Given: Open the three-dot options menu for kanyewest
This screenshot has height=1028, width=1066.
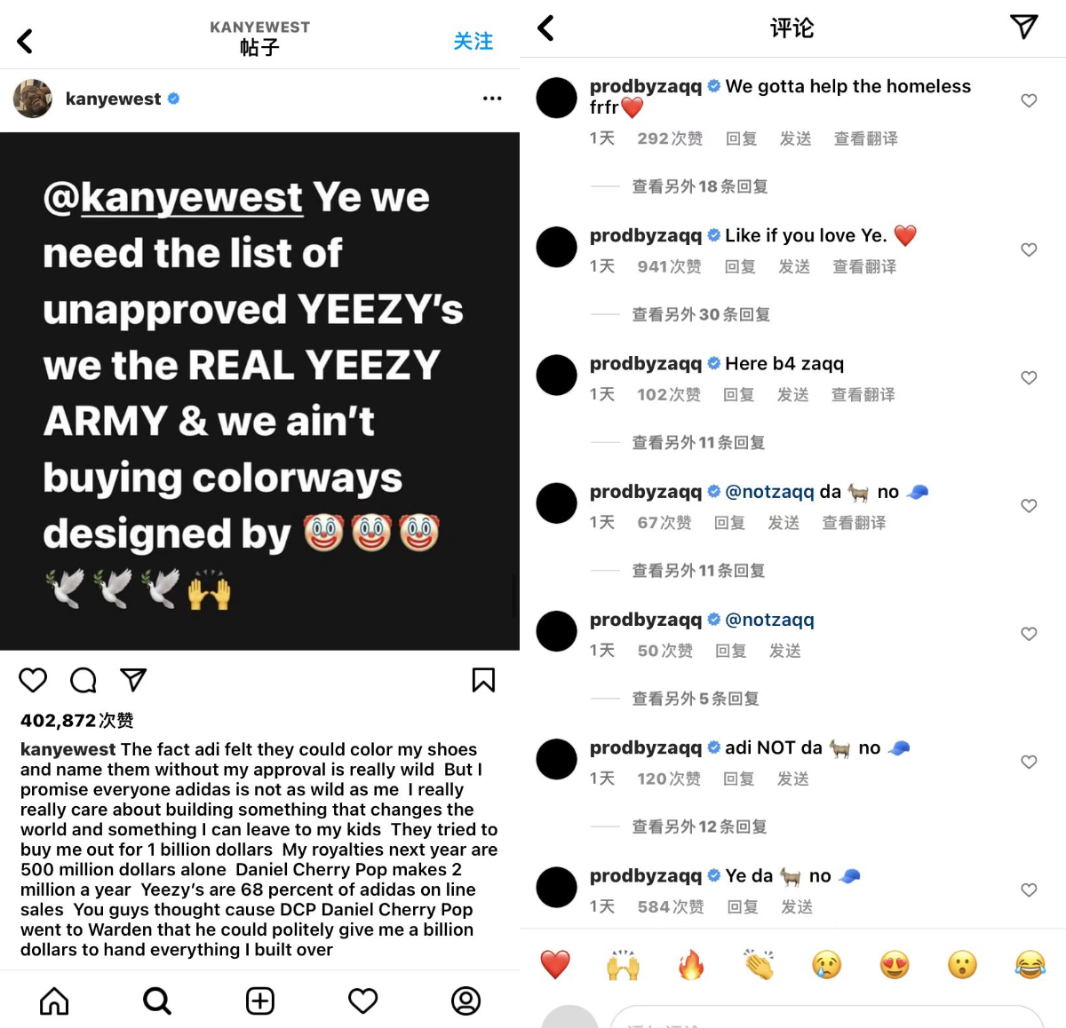Looking at the screenshot, I should point(492,99).
